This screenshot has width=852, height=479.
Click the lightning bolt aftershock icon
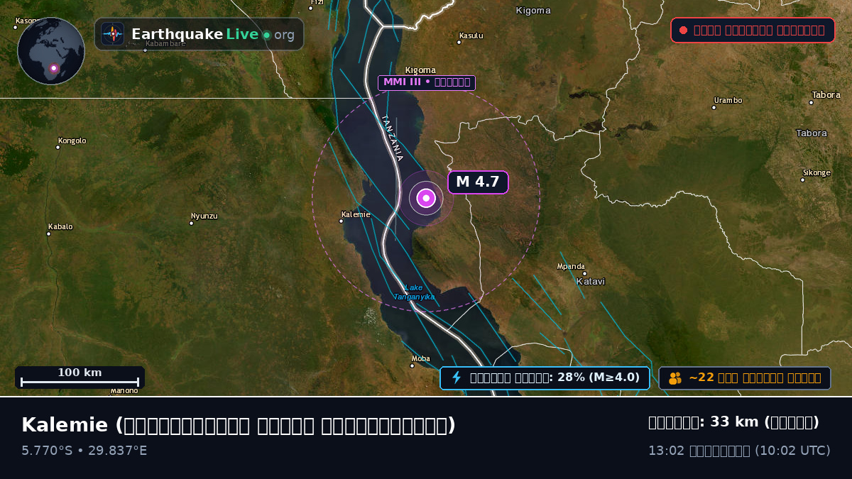tap(457, 378)
